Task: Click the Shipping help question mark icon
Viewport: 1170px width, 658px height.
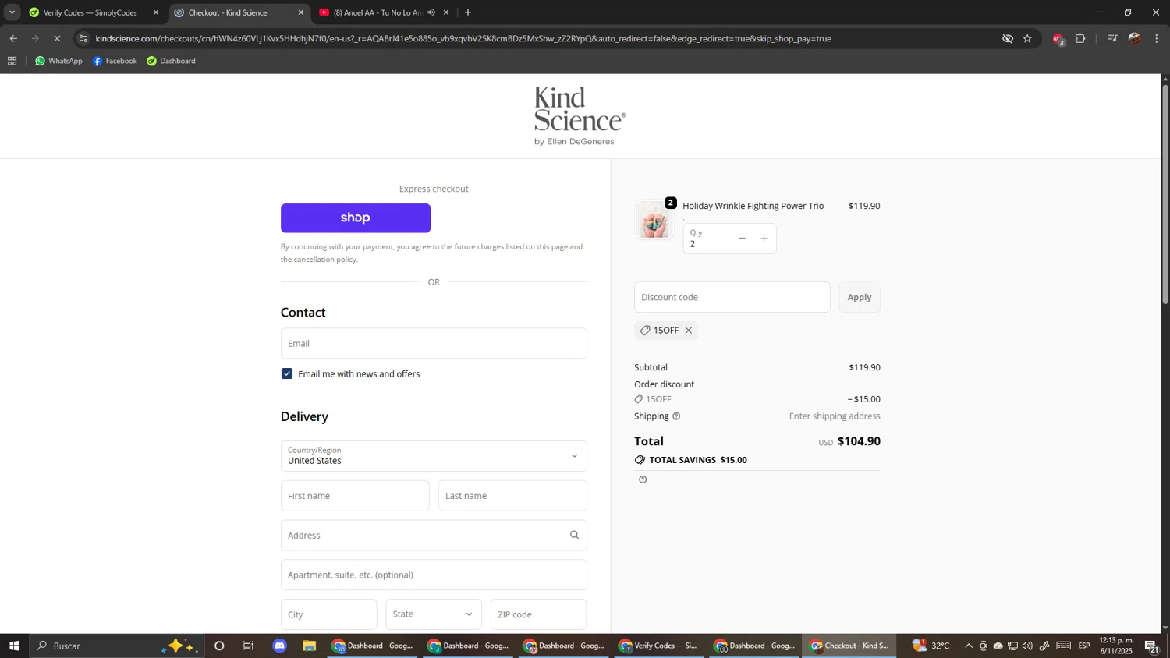Action: [676, 416]
